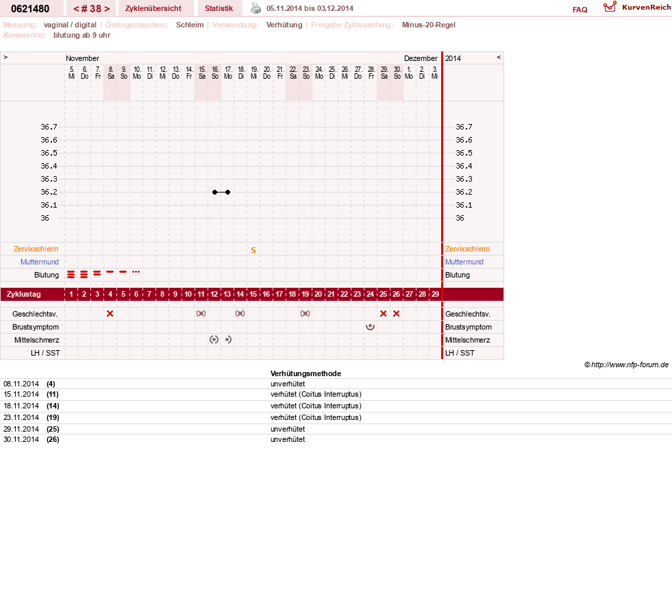
Task: Open the FAQ link
Action: (580, 10)
